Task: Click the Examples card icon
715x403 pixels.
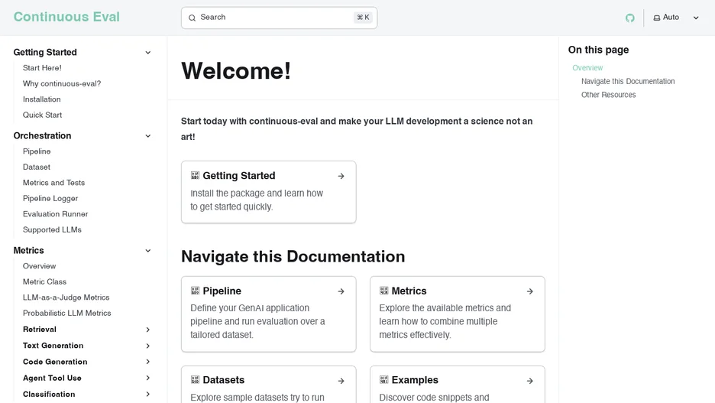Action: [x=384, y=380]
